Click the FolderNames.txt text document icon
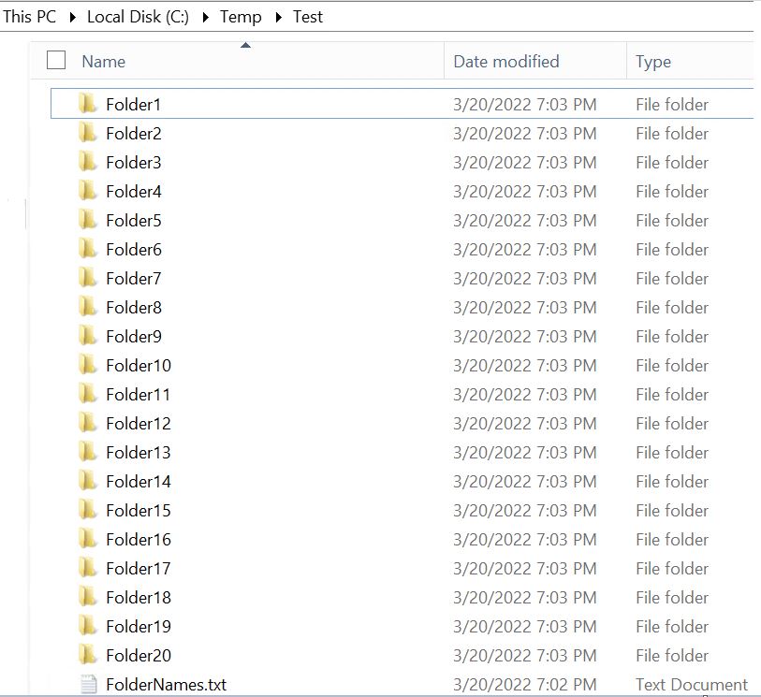Image resolution: width=761 pixels, height=697 pixels. tap(90, 685)
